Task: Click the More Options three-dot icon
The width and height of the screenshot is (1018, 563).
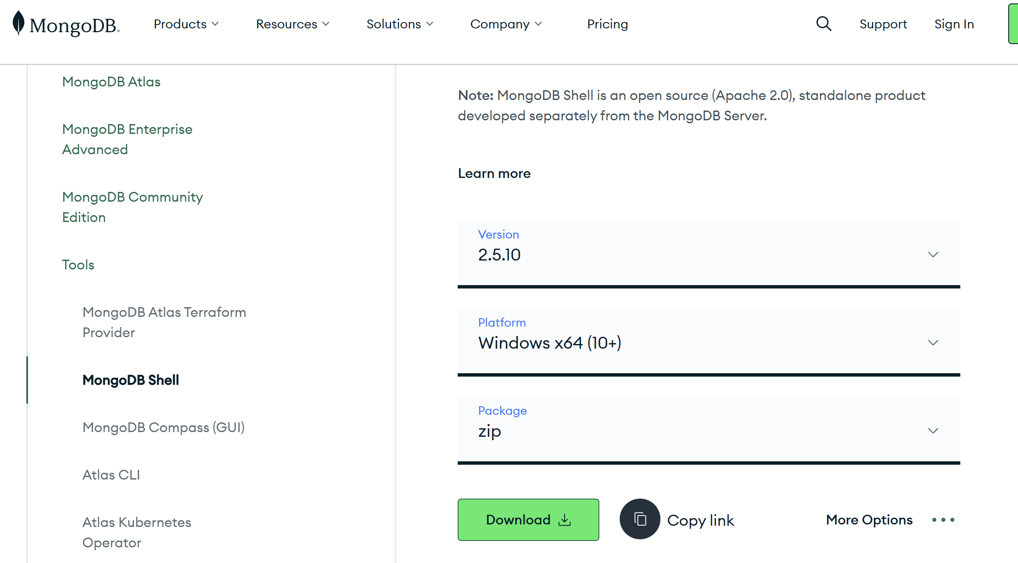Action: pos(943,520)
